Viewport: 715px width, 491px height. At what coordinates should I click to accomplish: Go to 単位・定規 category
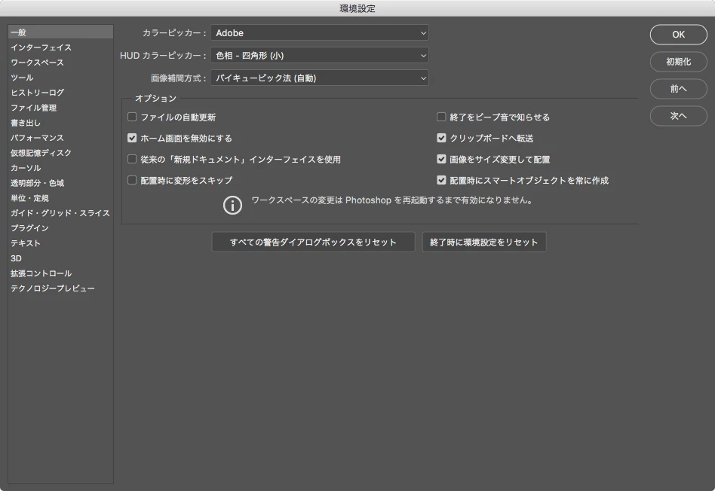(60, 197)
